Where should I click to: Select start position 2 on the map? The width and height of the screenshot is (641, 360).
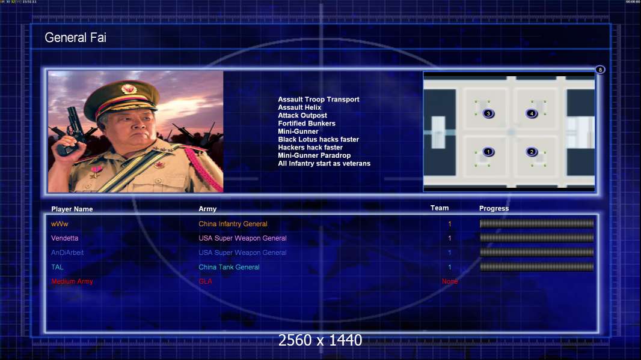(x=532, y=152)
